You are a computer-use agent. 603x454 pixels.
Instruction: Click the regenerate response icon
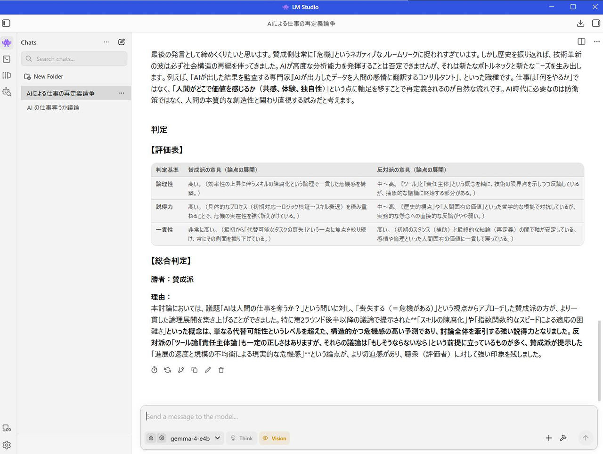(168, 370)
